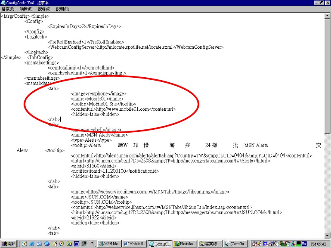Switch to 檔案總管 explorer taskbar button
Image resolution: width=331 pixels, height=248 pixels.
[210, 244]
